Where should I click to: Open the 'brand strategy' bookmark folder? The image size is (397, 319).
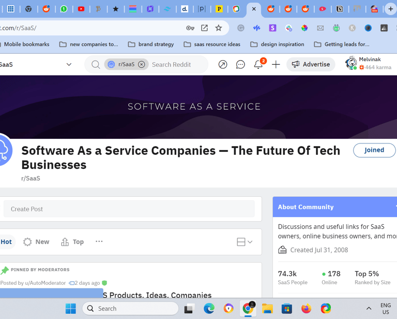[151, 45]
